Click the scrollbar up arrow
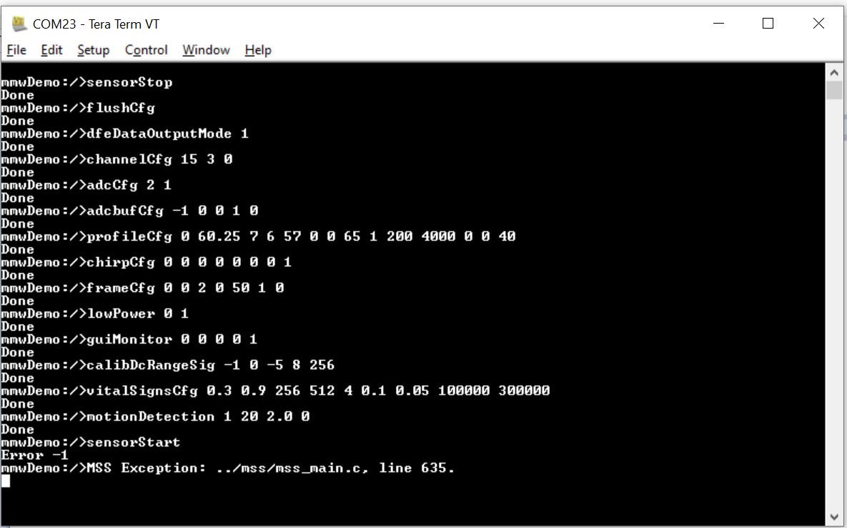The height and width of the screenshot is (528, 847). pyautogui.click(x=834, y=72)
